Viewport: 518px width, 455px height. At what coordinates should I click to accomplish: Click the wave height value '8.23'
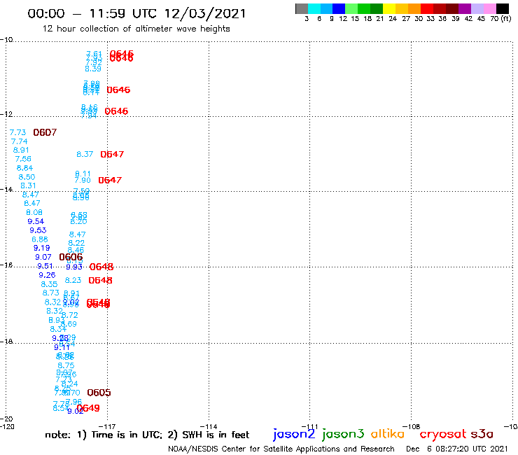(x=73, y=280)
